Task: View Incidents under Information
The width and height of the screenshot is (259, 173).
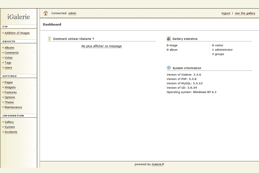Action: (11, 132)
